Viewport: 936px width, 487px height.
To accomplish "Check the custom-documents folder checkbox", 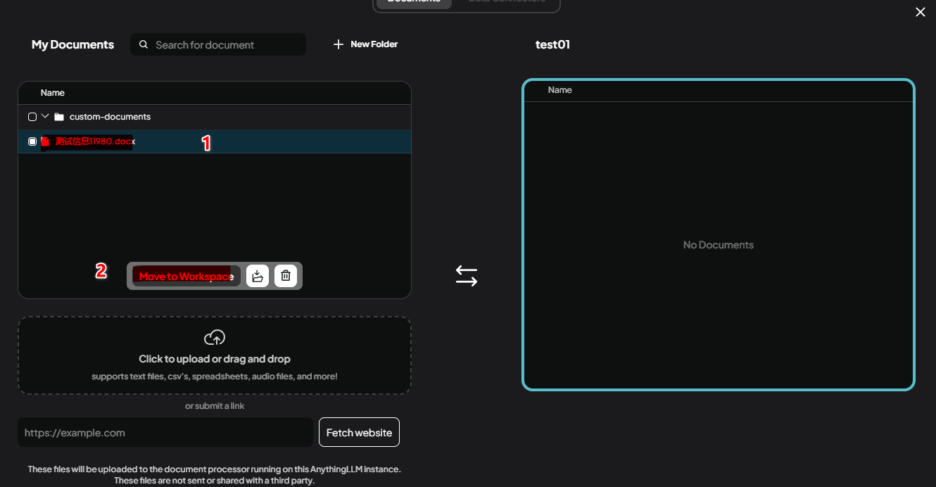I will (x=32, y=117).
